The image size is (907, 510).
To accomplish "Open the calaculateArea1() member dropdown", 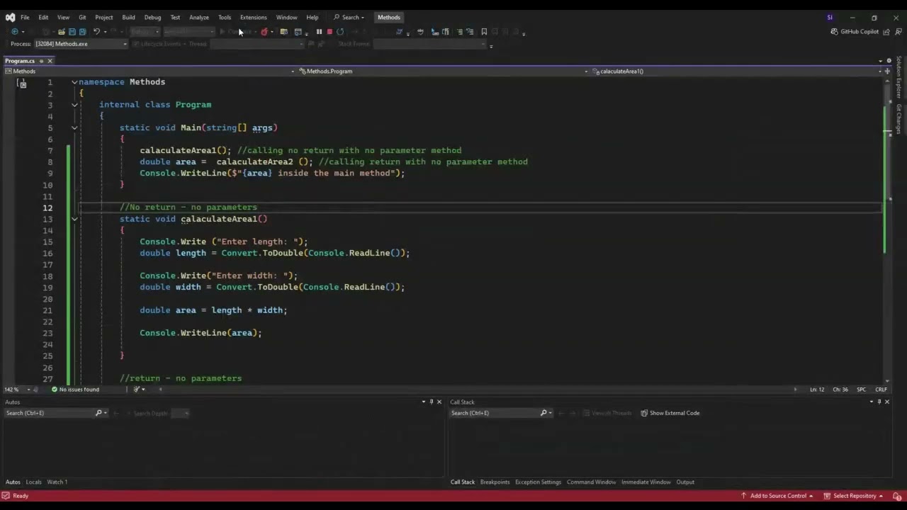I will click(x=737, y=71).
